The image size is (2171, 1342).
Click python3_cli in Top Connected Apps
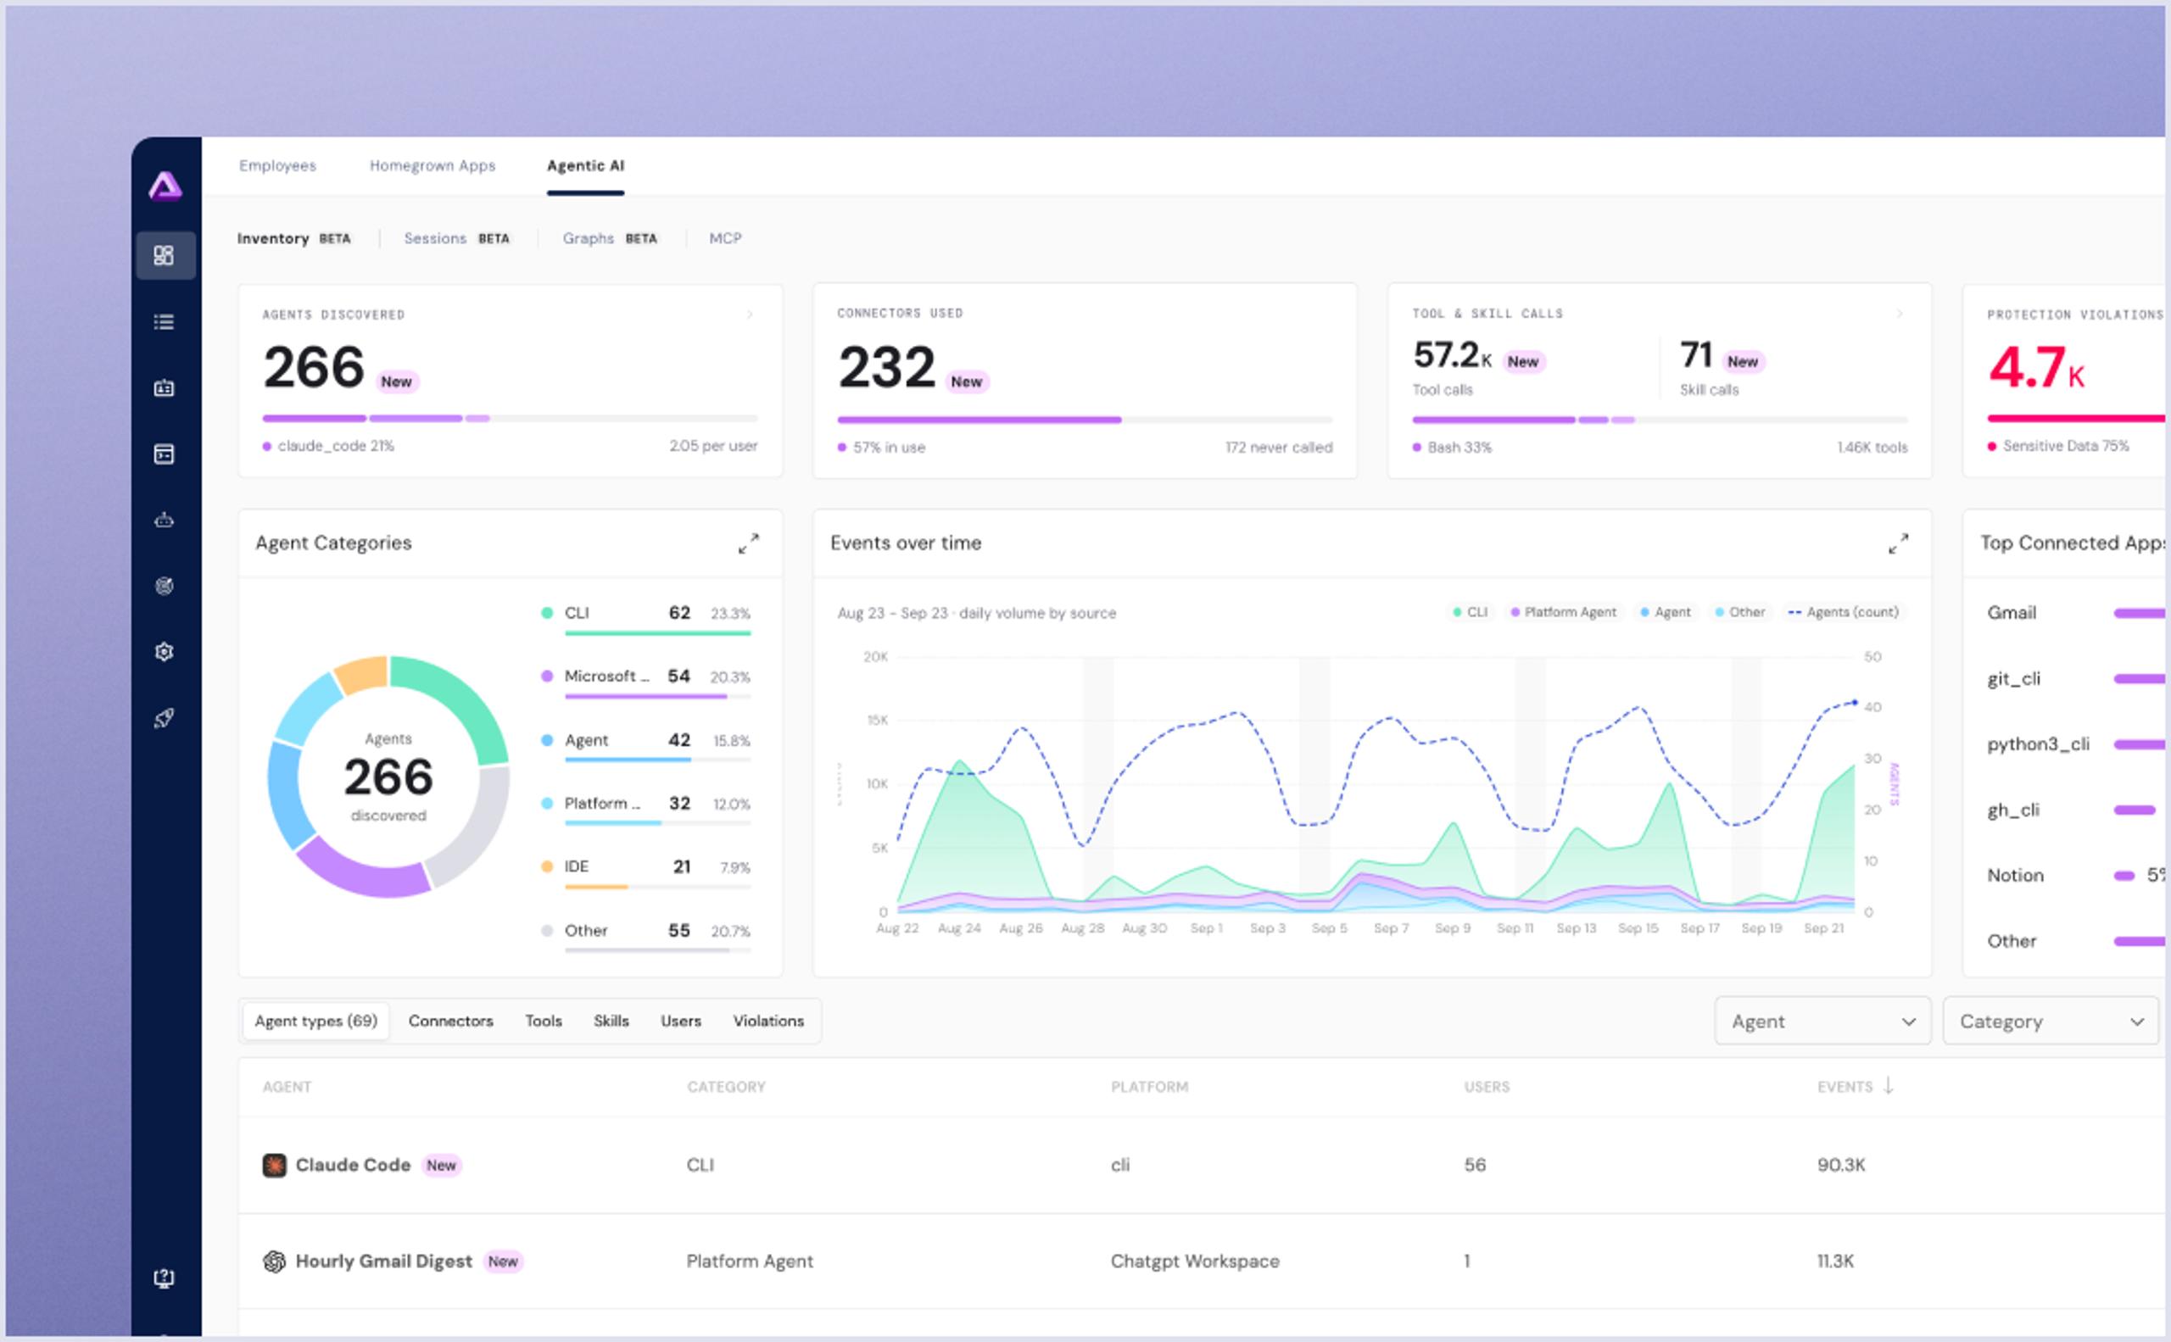click(2038, 744)
